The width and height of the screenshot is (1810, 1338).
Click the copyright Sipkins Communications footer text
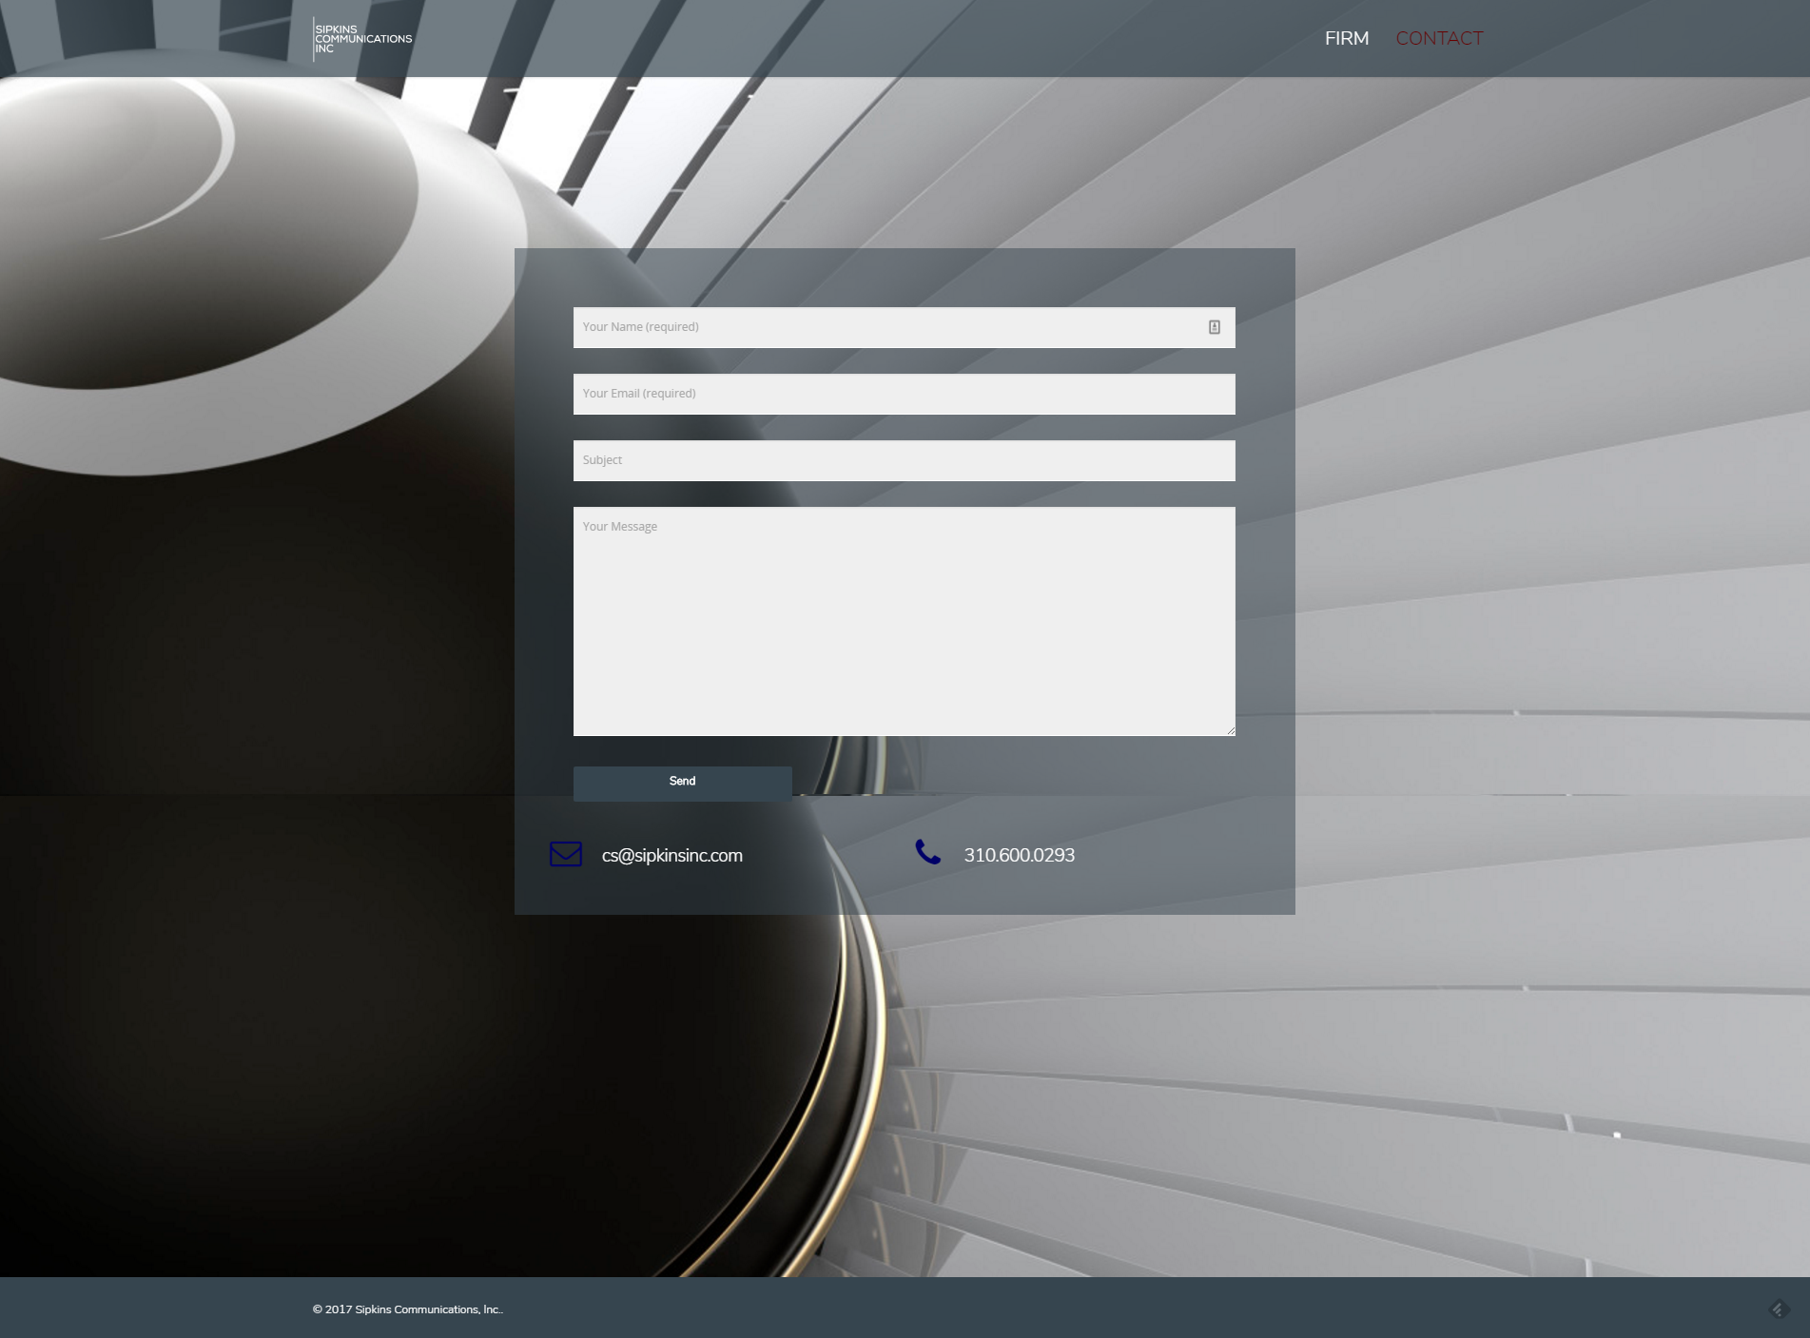(407, 1309)
